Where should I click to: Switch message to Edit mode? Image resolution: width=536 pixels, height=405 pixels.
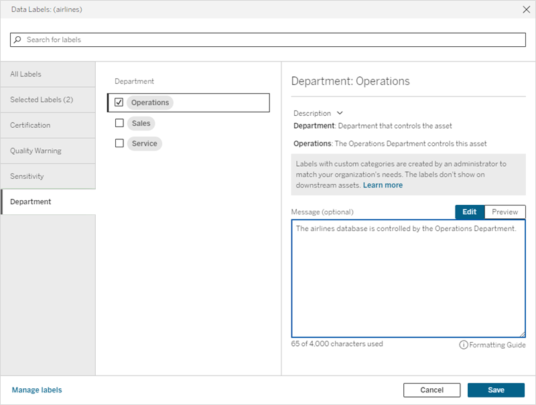[x=469, y=212]
